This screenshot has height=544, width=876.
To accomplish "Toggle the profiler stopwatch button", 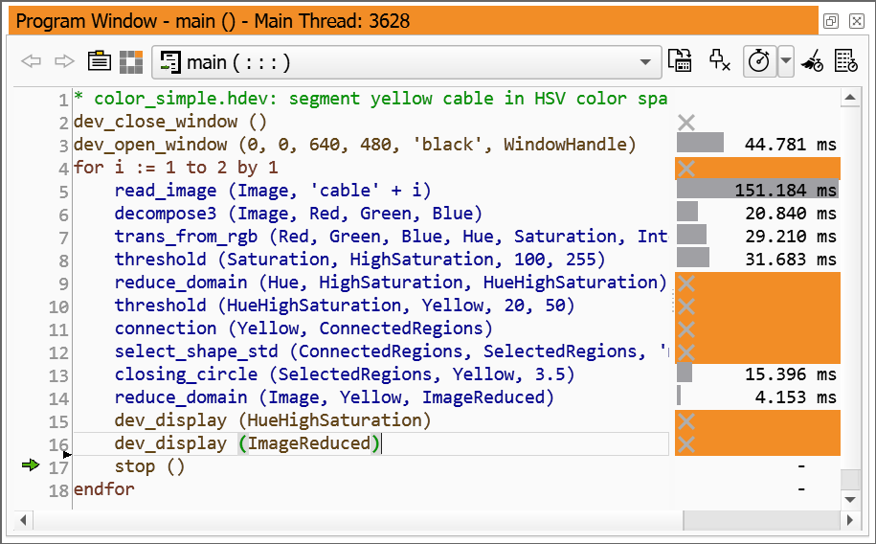I will (759, 62).
